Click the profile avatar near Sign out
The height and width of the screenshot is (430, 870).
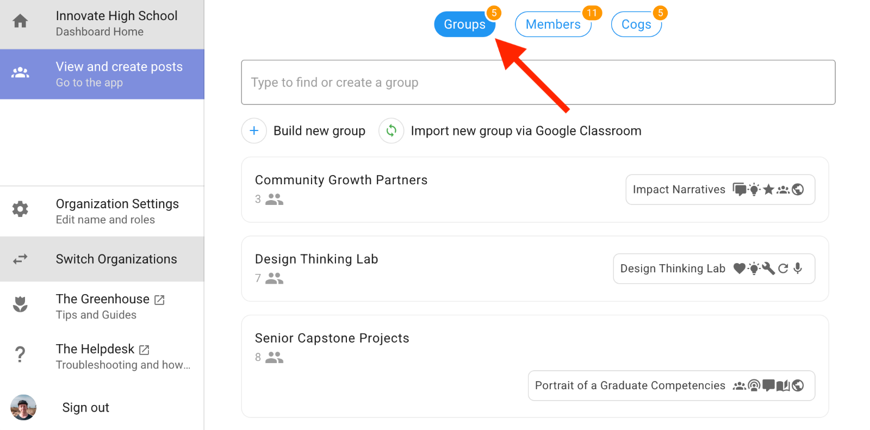pos(24,407)
